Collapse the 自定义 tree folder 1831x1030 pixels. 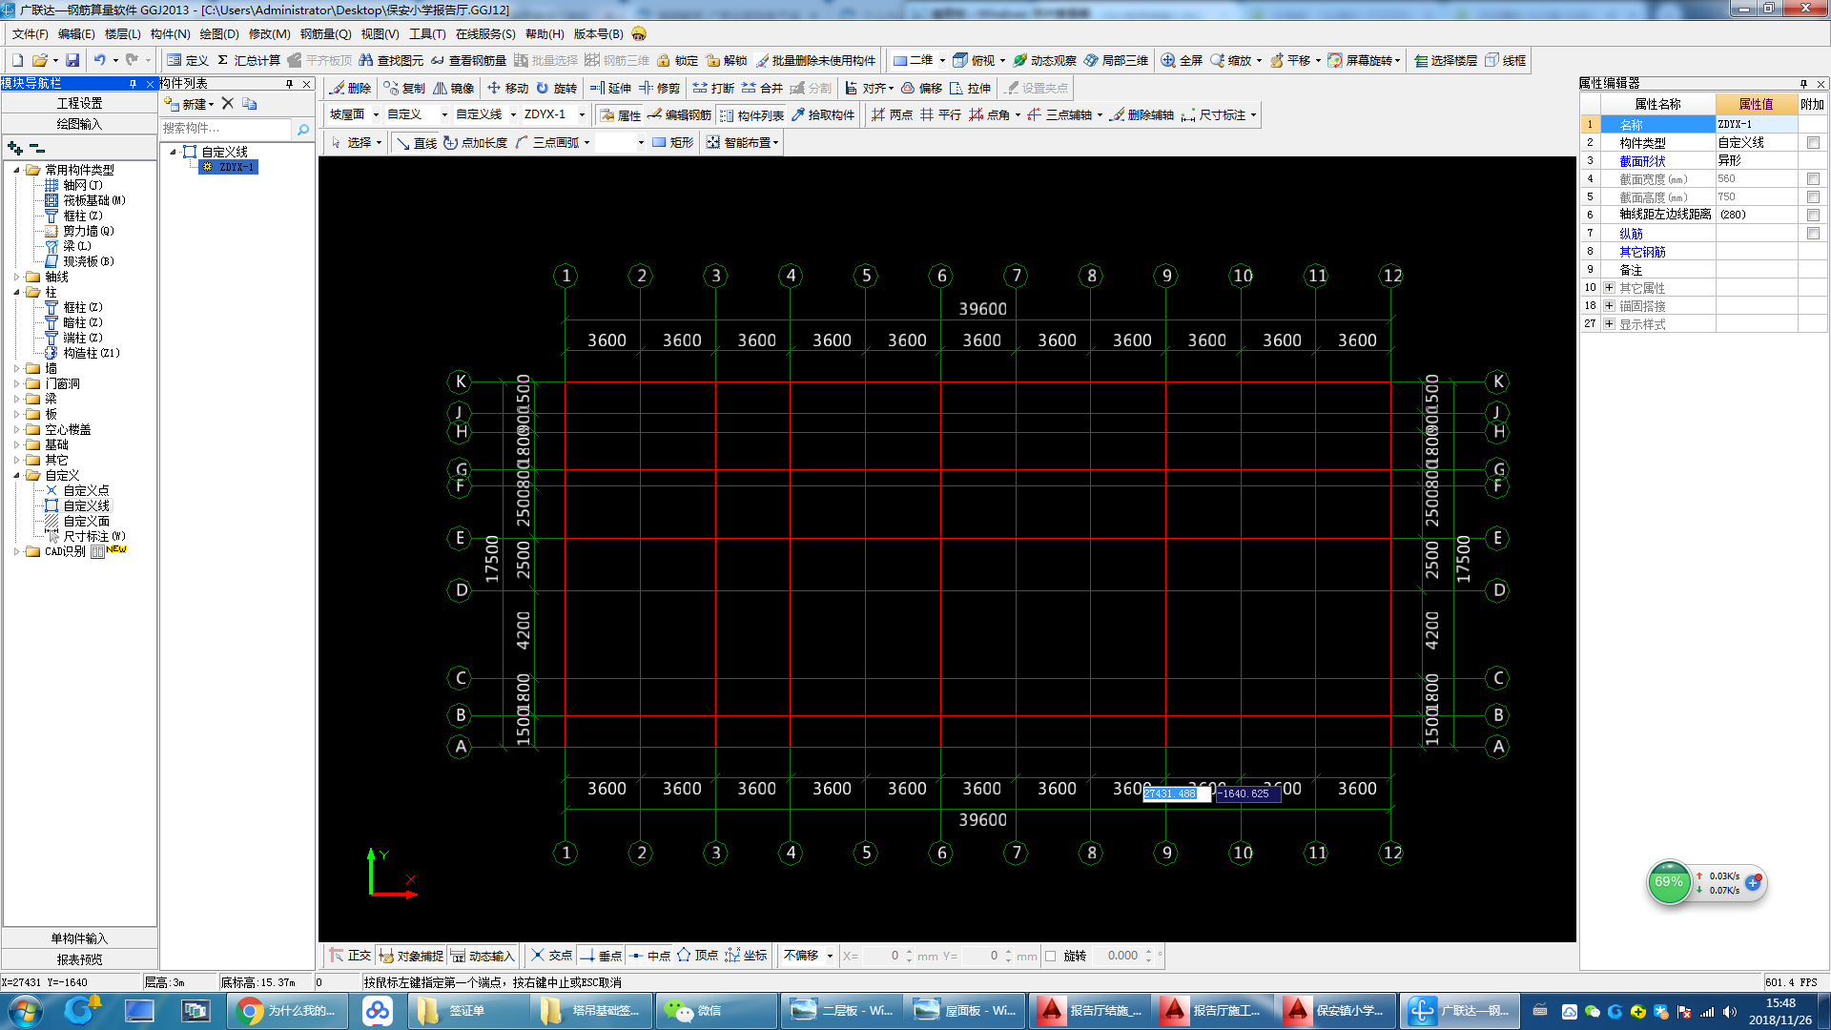pos(16,475)
